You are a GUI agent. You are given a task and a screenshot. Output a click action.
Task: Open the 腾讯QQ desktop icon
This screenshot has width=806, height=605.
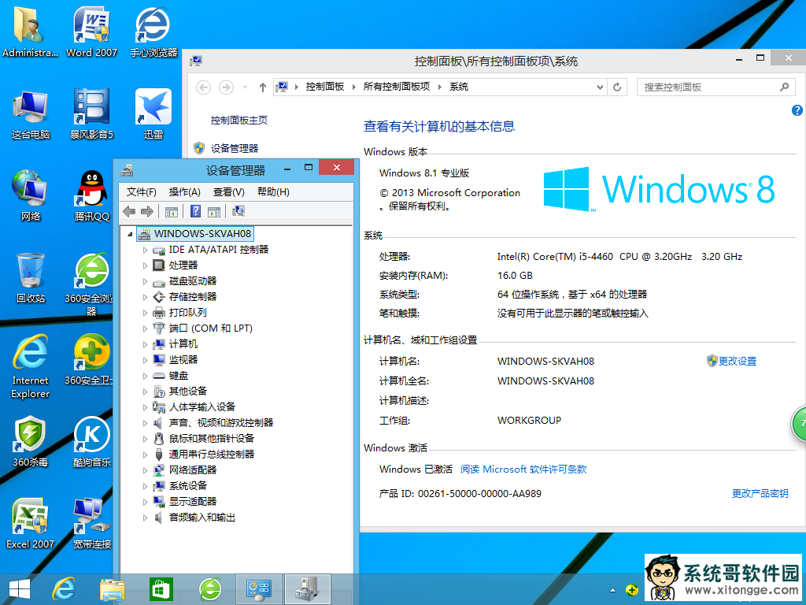point(91,196)
